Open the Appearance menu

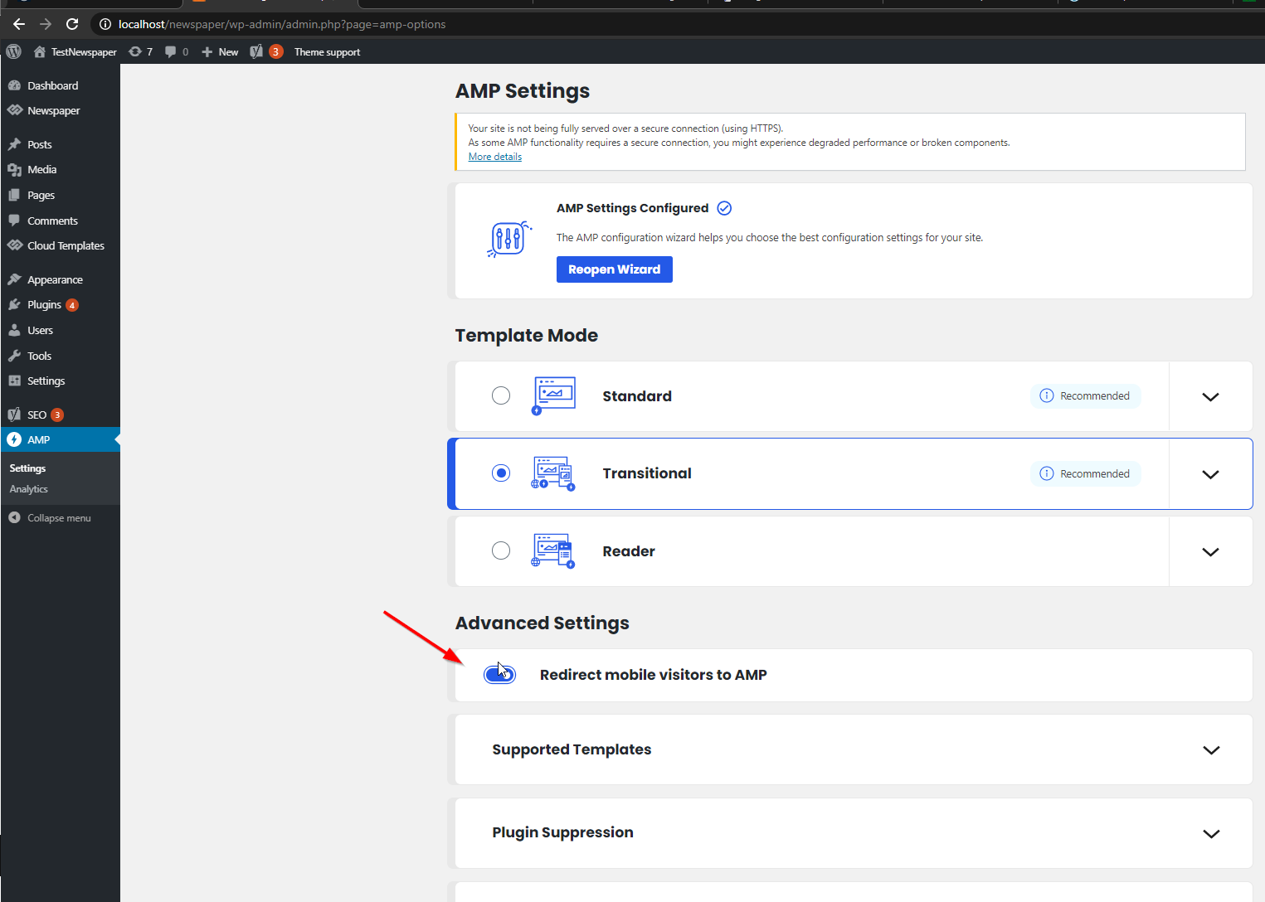[60, 279]
